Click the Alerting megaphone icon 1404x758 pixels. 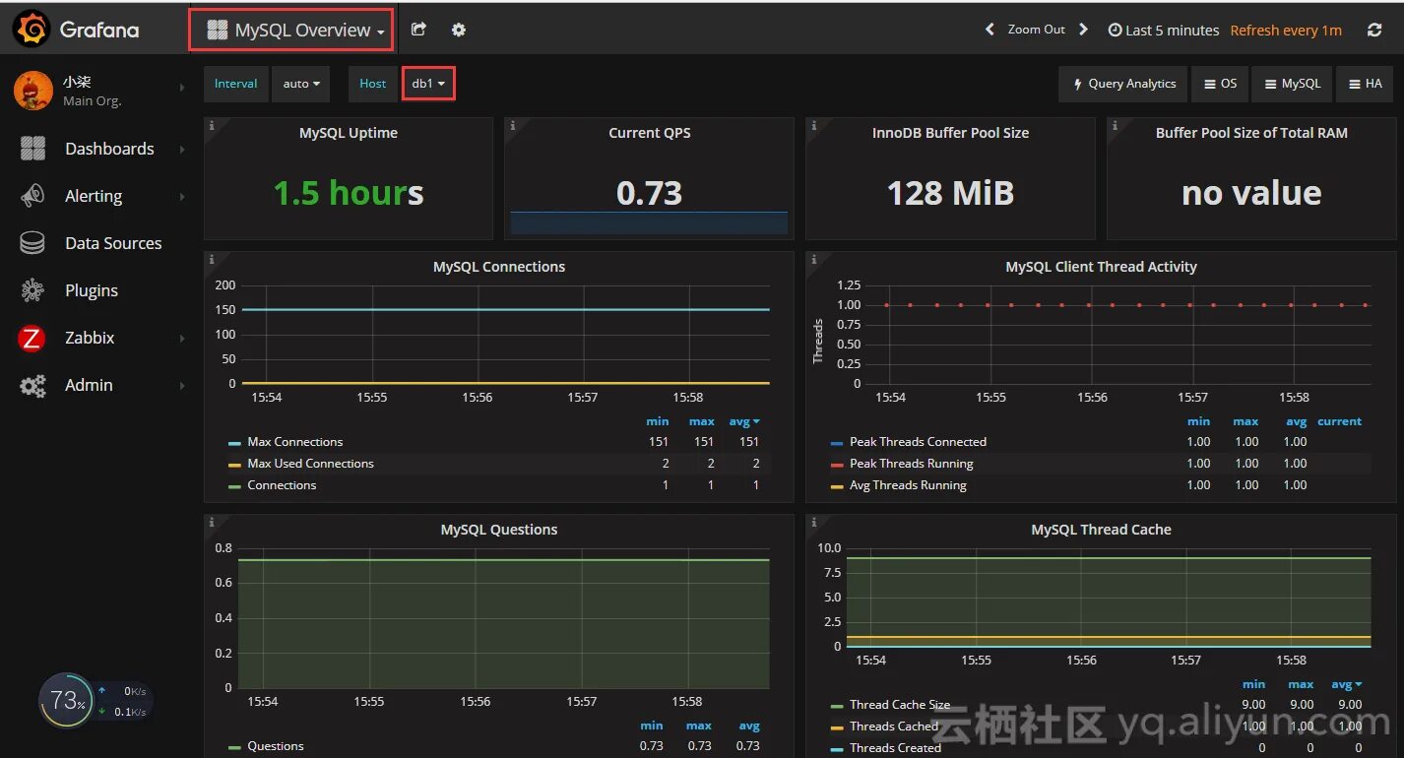point(32,196)
